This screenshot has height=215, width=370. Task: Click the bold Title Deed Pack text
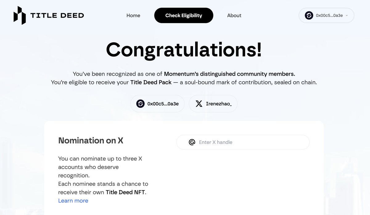(x=151, y=82)
